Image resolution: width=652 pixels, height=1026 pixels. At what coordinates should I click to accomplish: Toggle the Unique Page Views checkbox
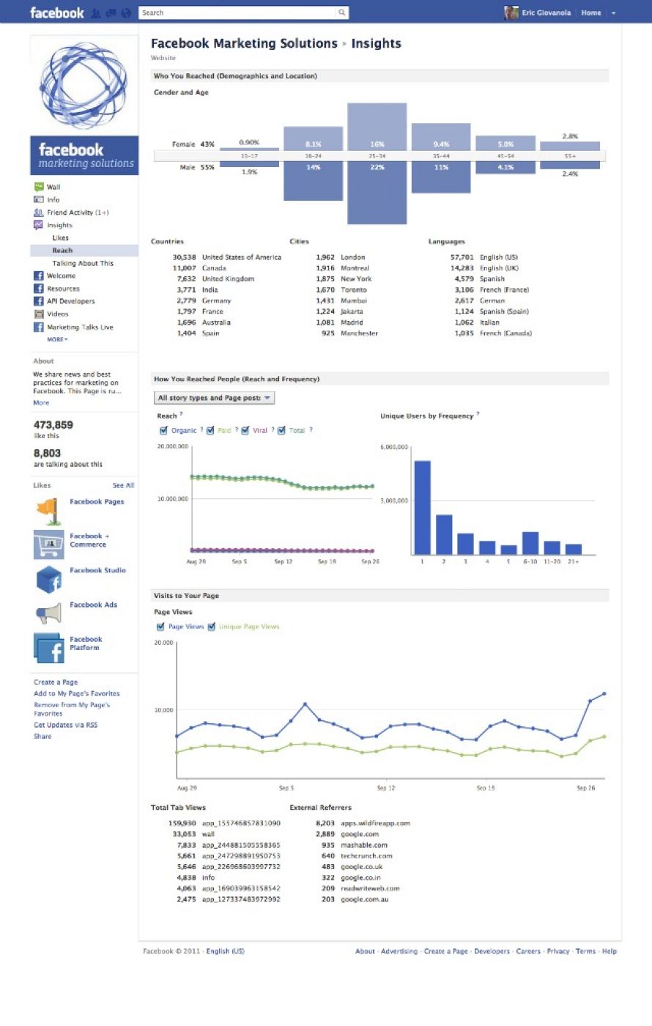pos(212,627)
